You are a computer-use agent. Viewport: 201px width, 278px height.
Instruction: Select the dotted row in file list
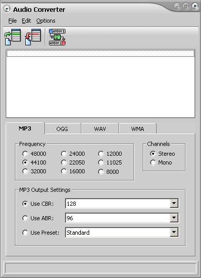click(x=100, y=53)
